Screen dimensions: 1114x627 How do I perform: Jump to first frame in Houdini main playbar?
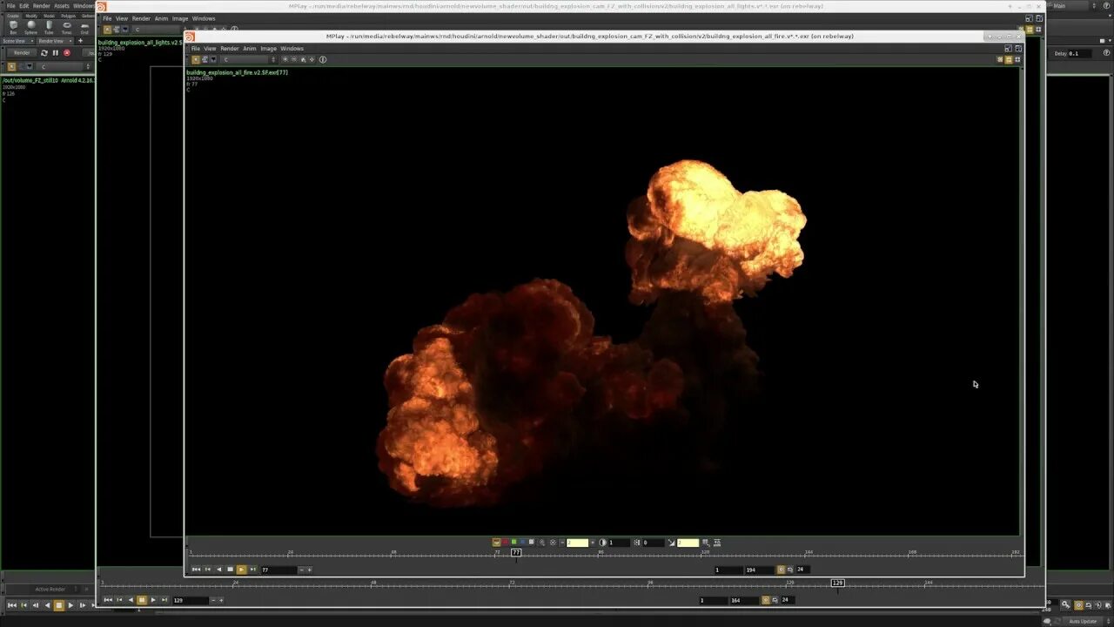[12, 605]
